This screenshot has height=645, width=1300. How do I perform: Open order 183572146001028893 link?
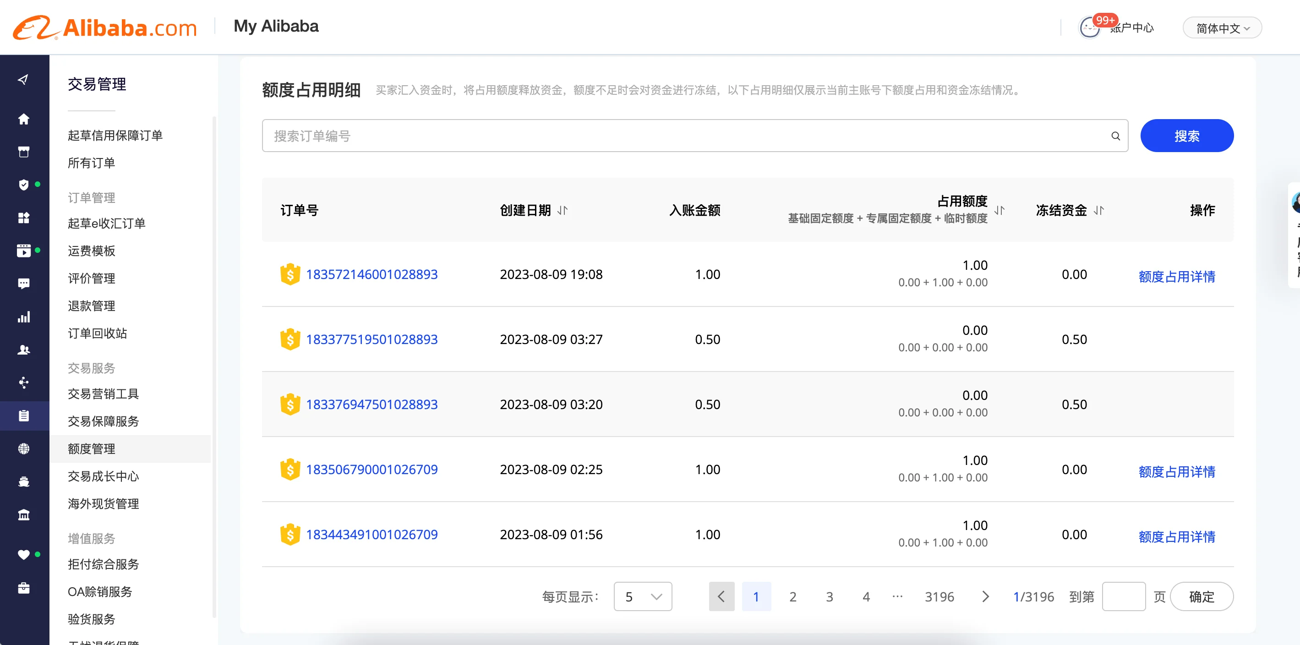(371, 274)
